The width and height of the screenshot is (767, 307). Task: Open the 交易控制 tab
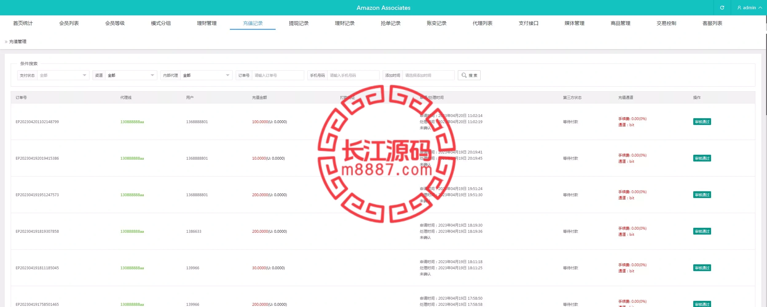click(x=666, y=23)
